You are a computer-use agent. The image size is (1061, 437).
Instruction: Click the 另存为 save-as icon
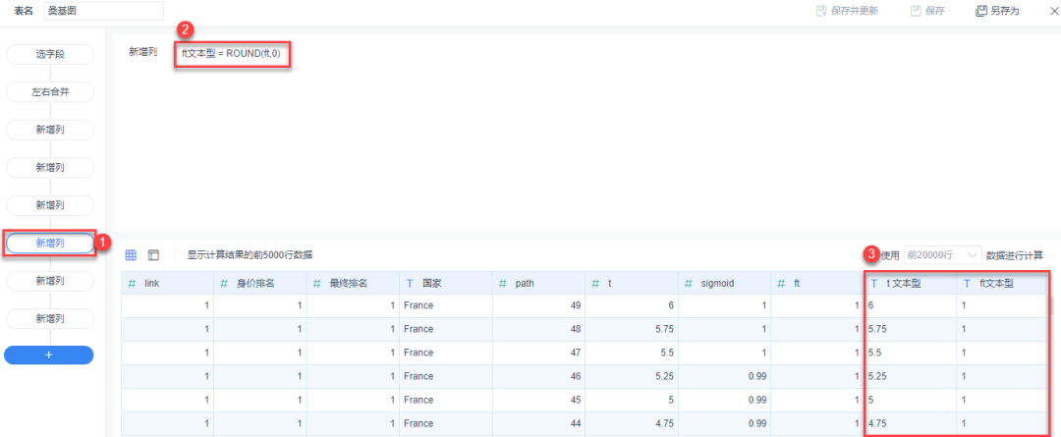pyautogui.click(x=980, y=11)
